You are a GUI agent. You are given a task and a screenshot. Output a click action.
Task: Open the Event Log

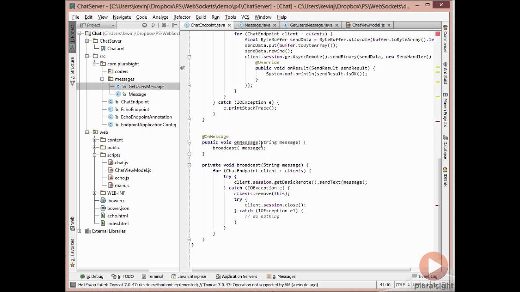[425, 277]
